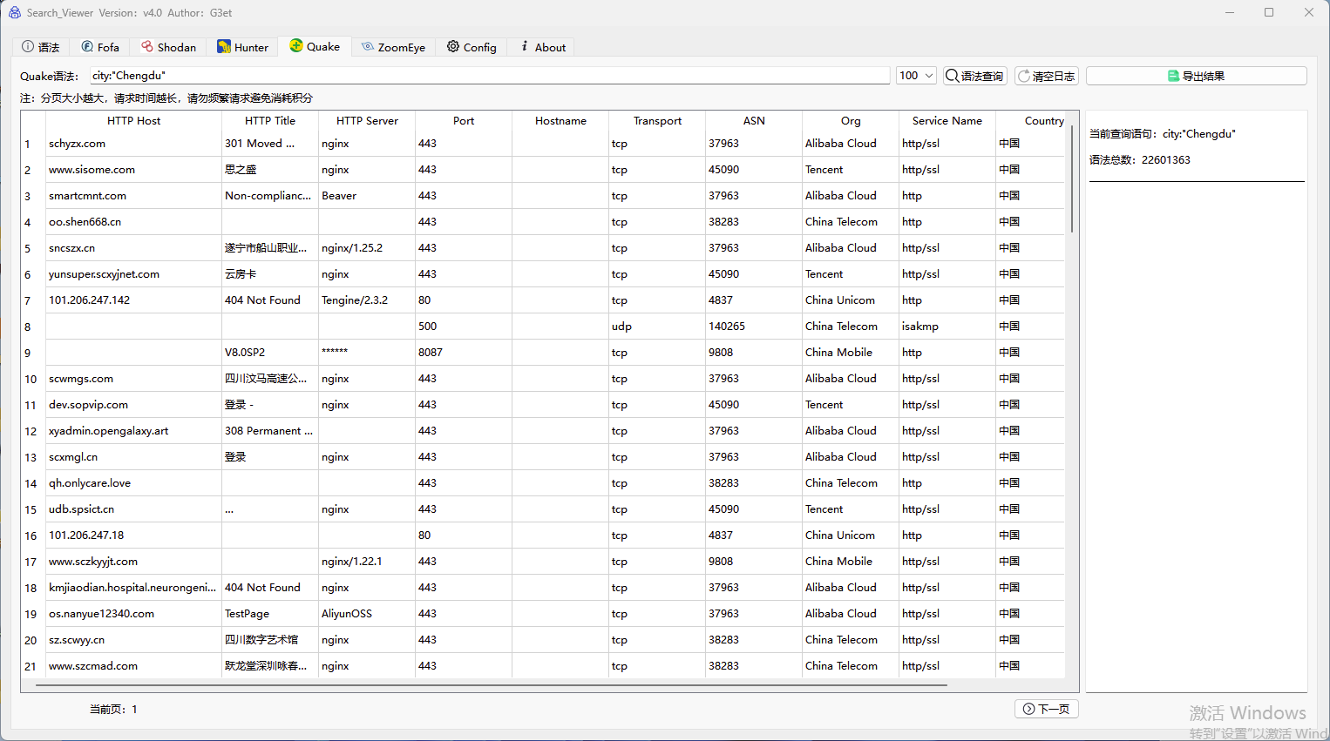1330x741 pixels.
Task: Open the Hunter tab
Action: 242,47
